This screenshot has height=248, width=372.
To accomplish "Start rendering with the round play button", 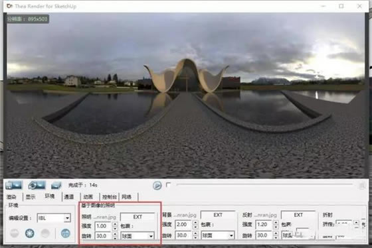I will [157, 185].
